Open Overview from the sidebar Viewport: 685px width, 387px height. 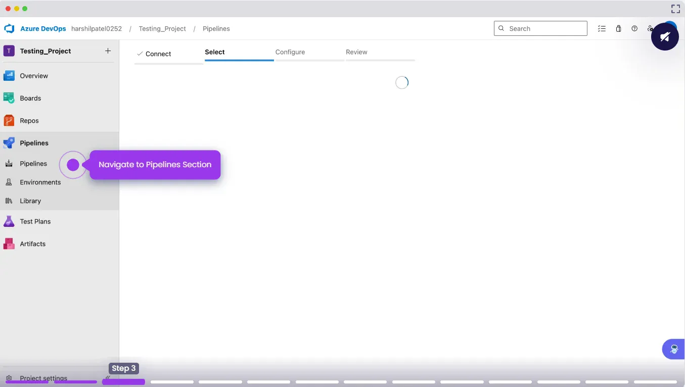34,76
